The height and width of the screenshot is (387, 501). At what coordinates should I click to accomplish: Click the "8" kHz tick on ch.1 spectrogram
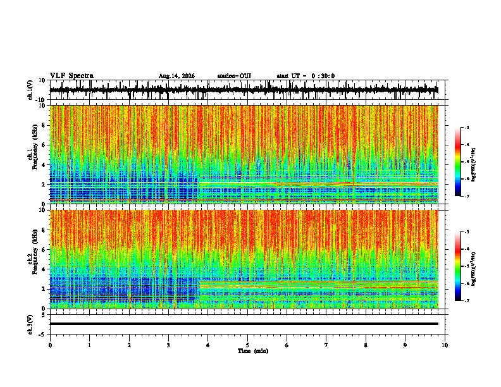click(x=44, y=125)
